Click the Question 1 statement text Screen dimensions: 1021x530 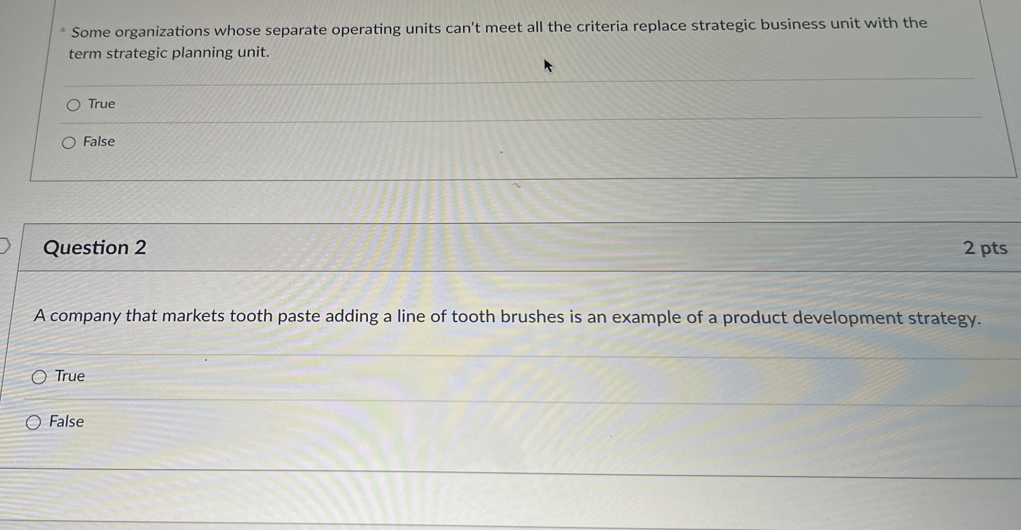coord(357,38)
